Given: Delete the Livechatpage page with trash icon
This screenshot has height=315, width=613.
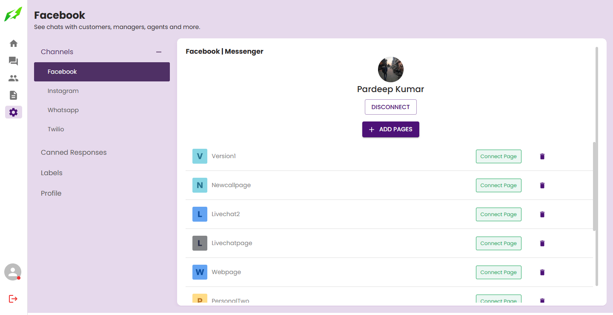Looking at the screenshot, I should [542, 243].
